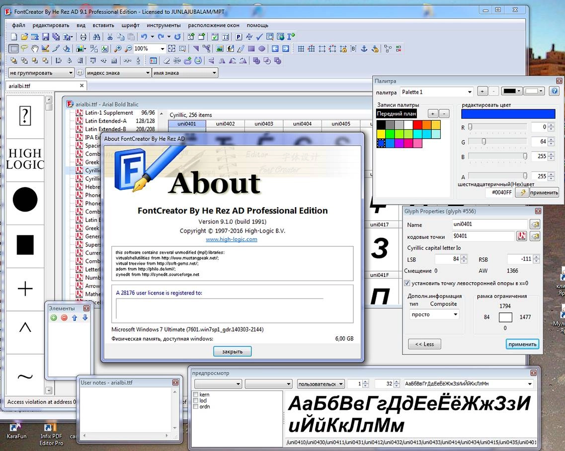The width and height of the screenshot is (565, 451).
Task: Open the 'просто' type dropdown
Action: (434, 314)
